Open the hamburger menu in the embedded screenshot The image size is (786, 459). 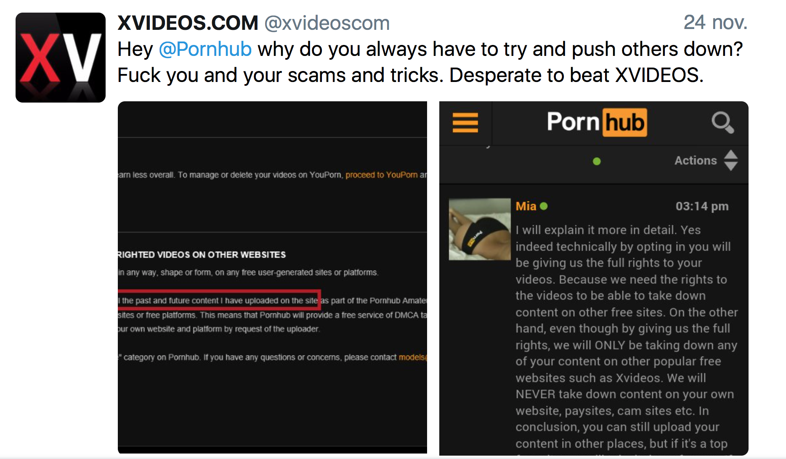coord(465,123)
